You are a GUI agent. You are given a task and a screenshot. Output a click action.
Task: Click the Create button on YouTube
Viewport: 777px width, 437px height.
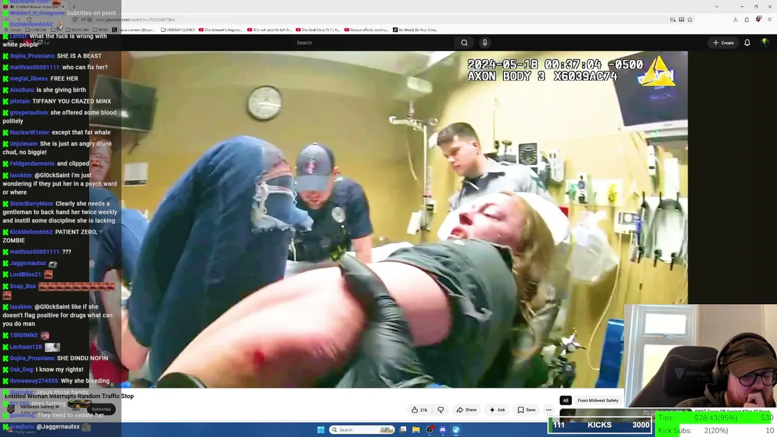(x=724, y=42)
